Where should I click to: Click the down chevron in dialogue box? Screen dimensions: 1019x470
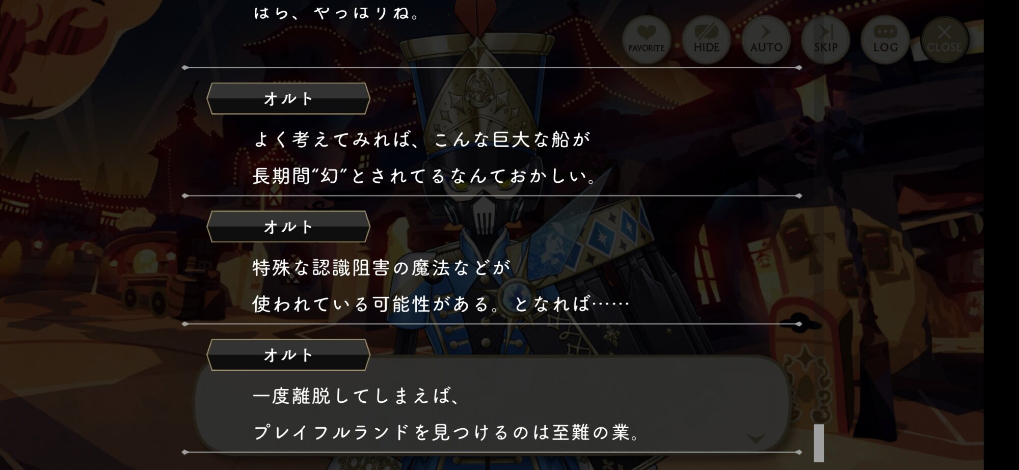(x=756, y=438)
